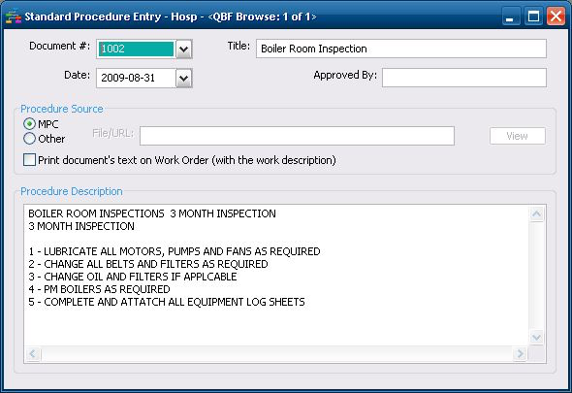
Task: Click line '2 - CHANGE ALL BELTS AND FILTERS'
Action: pyautogui.click(x=148, y=264)
